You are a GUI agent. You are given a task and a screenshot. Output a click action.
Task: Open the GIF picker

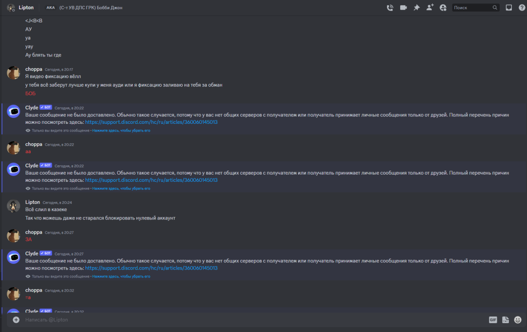493,320
